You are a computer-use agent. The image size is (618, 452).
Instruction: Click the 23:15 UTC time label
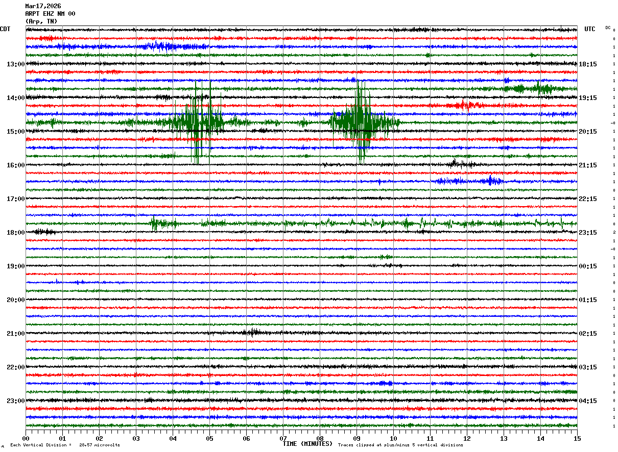pos(588,233)
